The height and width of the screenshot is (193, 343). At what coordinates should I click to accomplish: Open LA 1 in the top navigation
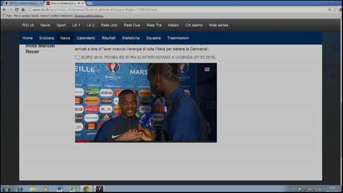pos(76,25)
